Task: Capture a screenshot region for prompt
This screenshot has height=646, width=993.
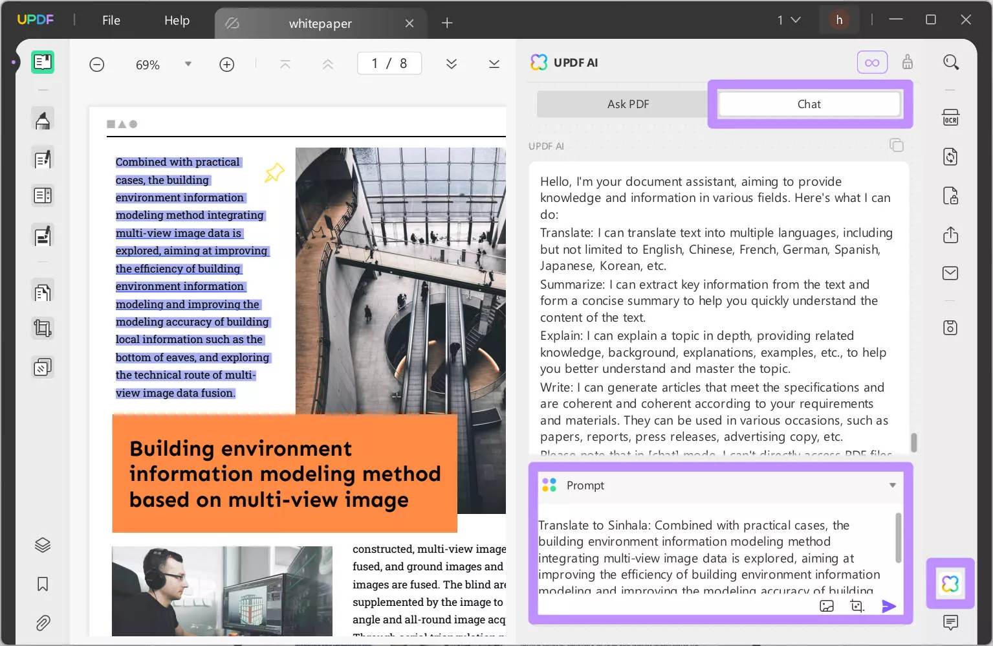Action: point(857,606)
